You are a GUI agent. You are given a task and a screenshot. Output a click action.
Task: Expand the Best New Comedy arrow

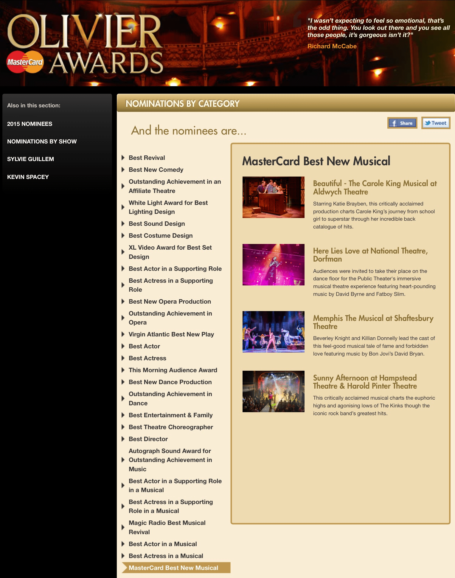pos(123,170)
